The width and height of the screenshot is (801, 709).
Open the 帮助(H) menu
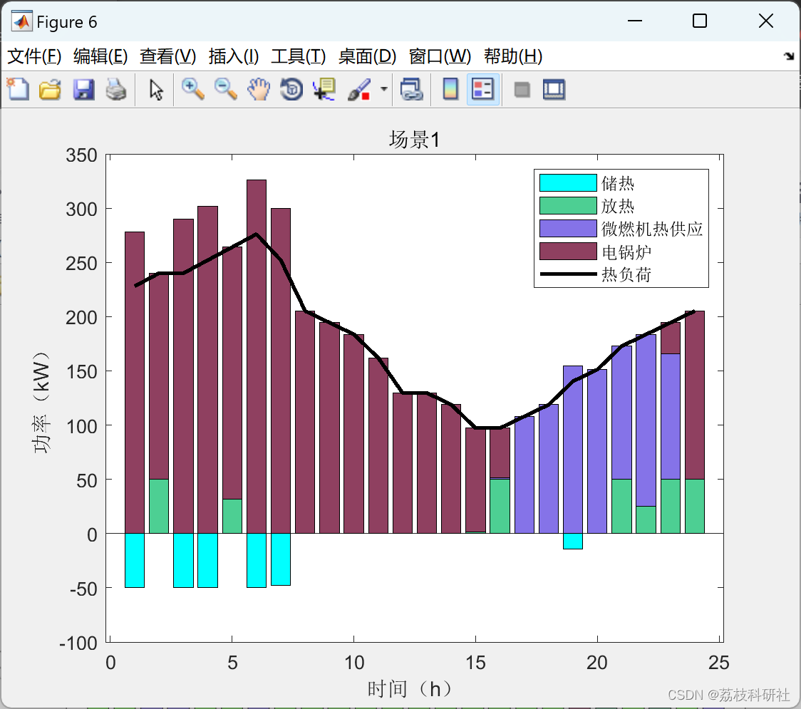[x=513, y=56]
